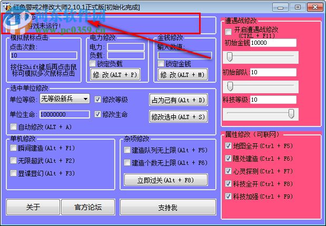Viewport: 326px width, 226px height.
Task: Click the 按住Shift键后再点击鼠标 hint text
Action: (x=43, y=70)
